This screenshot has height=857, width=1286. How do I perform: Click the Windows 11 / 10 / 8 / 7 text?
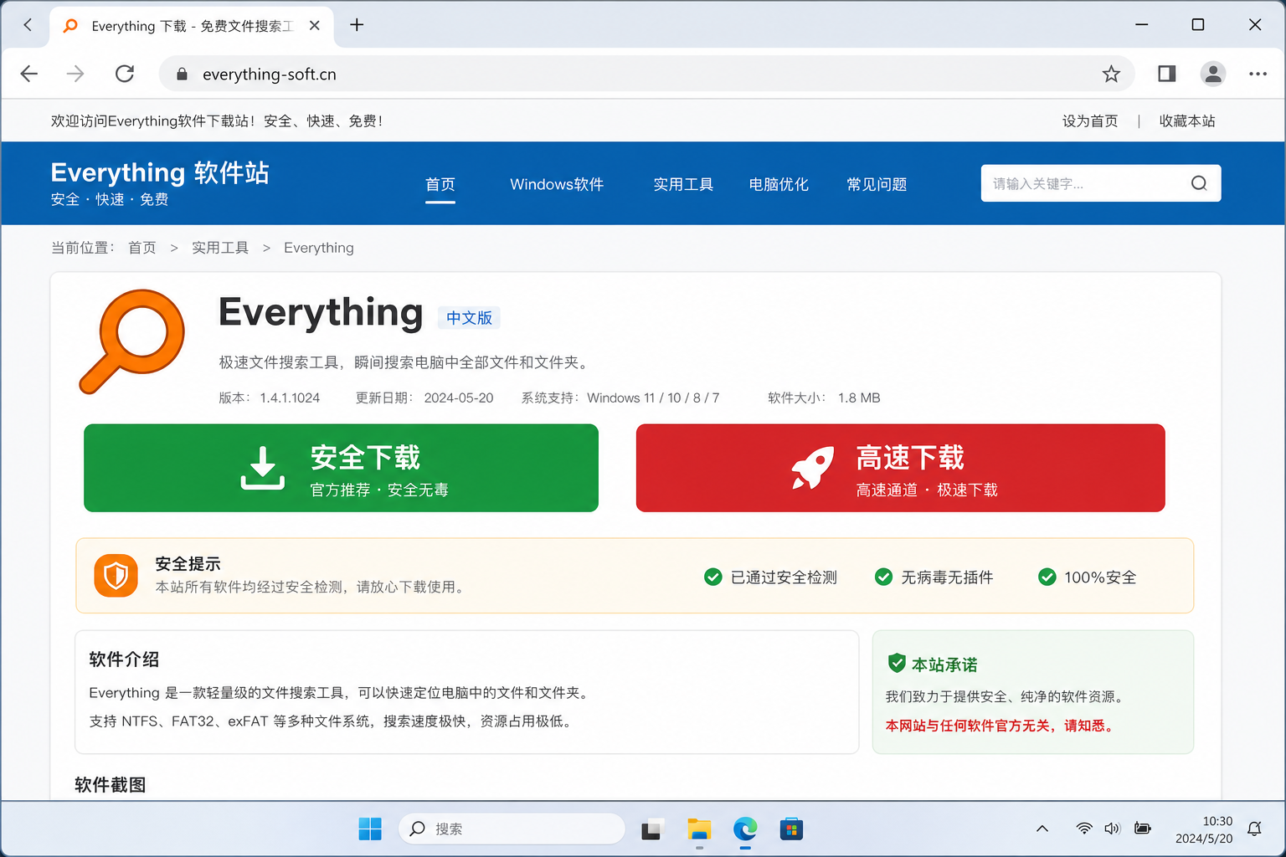pos(653,398)
